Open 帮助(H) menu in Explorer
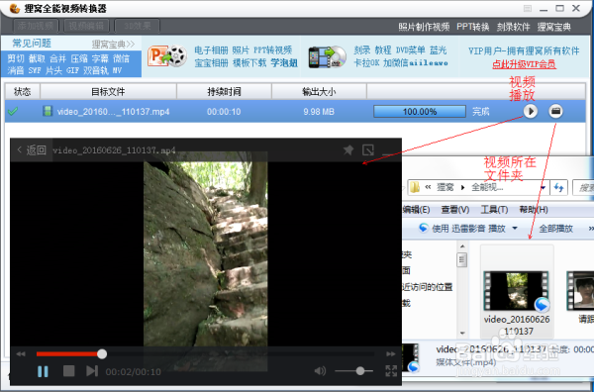 click(x=534, y=210)
